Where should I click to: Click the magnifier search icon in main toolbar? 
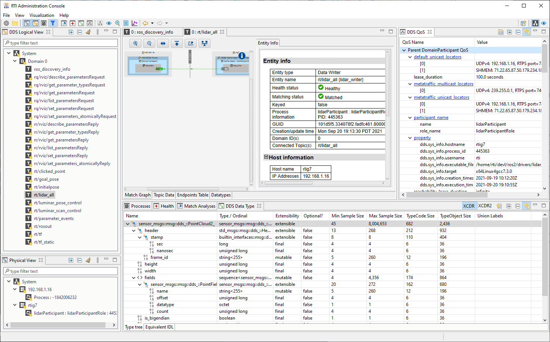coord(117,23)
